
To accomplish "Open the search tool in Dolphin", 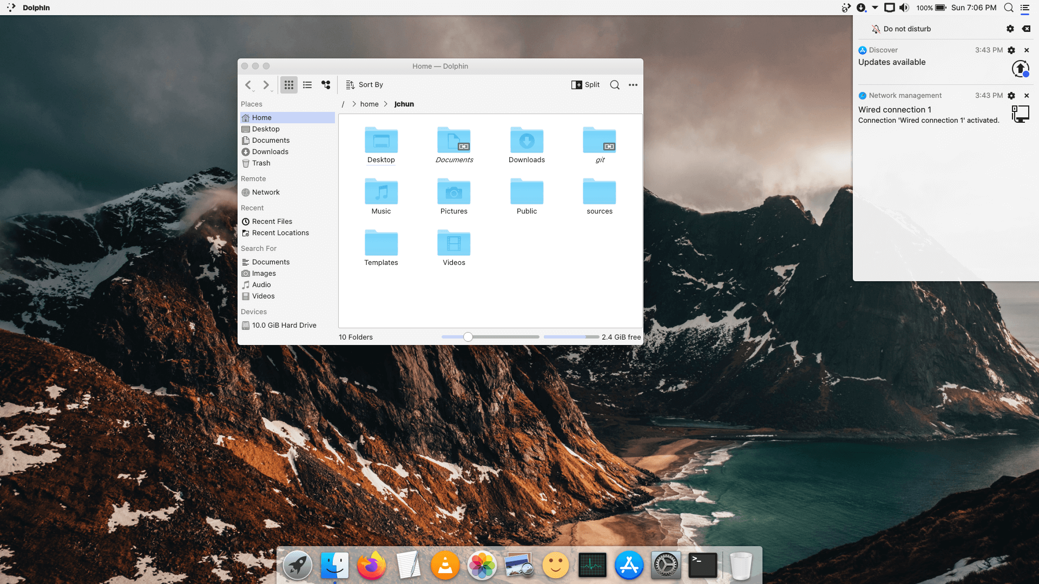I will (615, 85).
